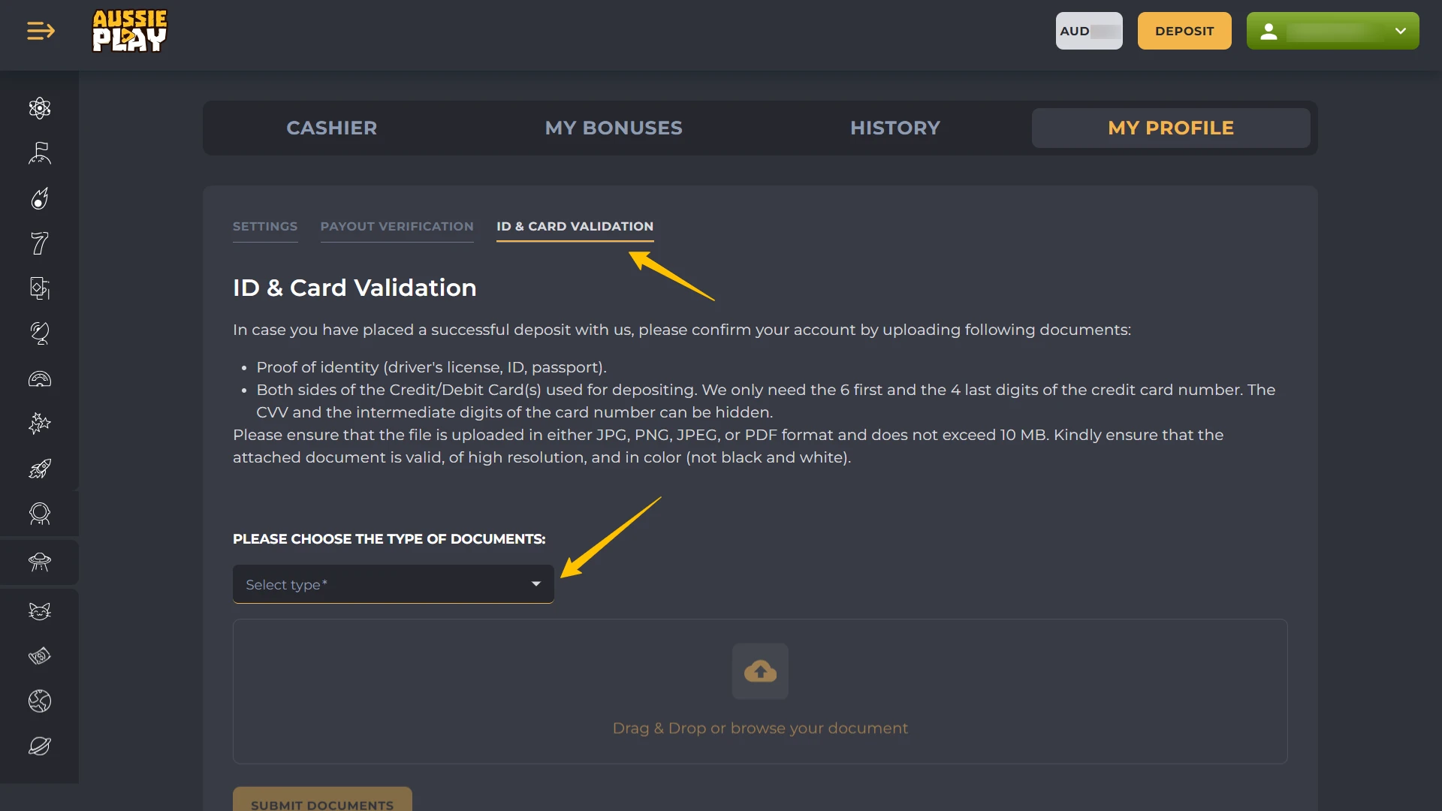Click the playing cards table games icon
Image resolution: width=1442 pixels, height=811 pixels.
(40, 288)
